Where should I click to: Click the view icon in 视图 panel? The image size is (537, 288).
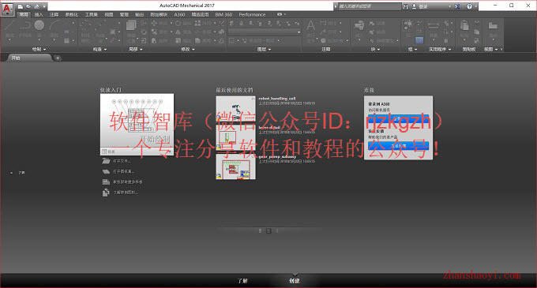coord(493,26)
